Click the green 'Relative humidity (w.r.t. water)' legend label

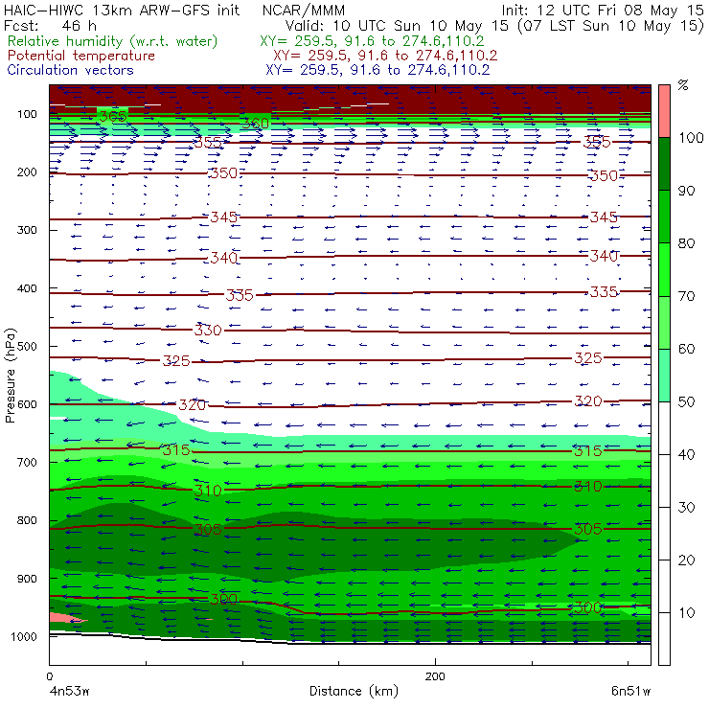tap(113, 41)
